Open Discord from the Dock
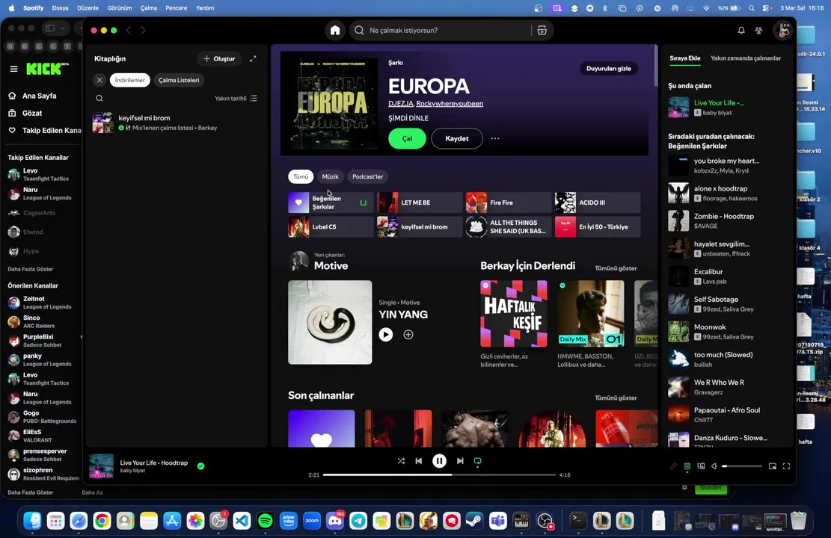Image resolution: width=831 pixels, height=538 pixels. click(335, 521)
